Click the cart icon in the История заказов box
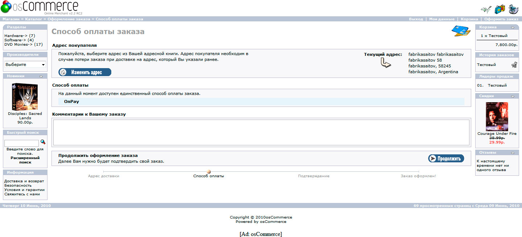The width and height of the screenshot is (522, 237). tap(514, 65)
